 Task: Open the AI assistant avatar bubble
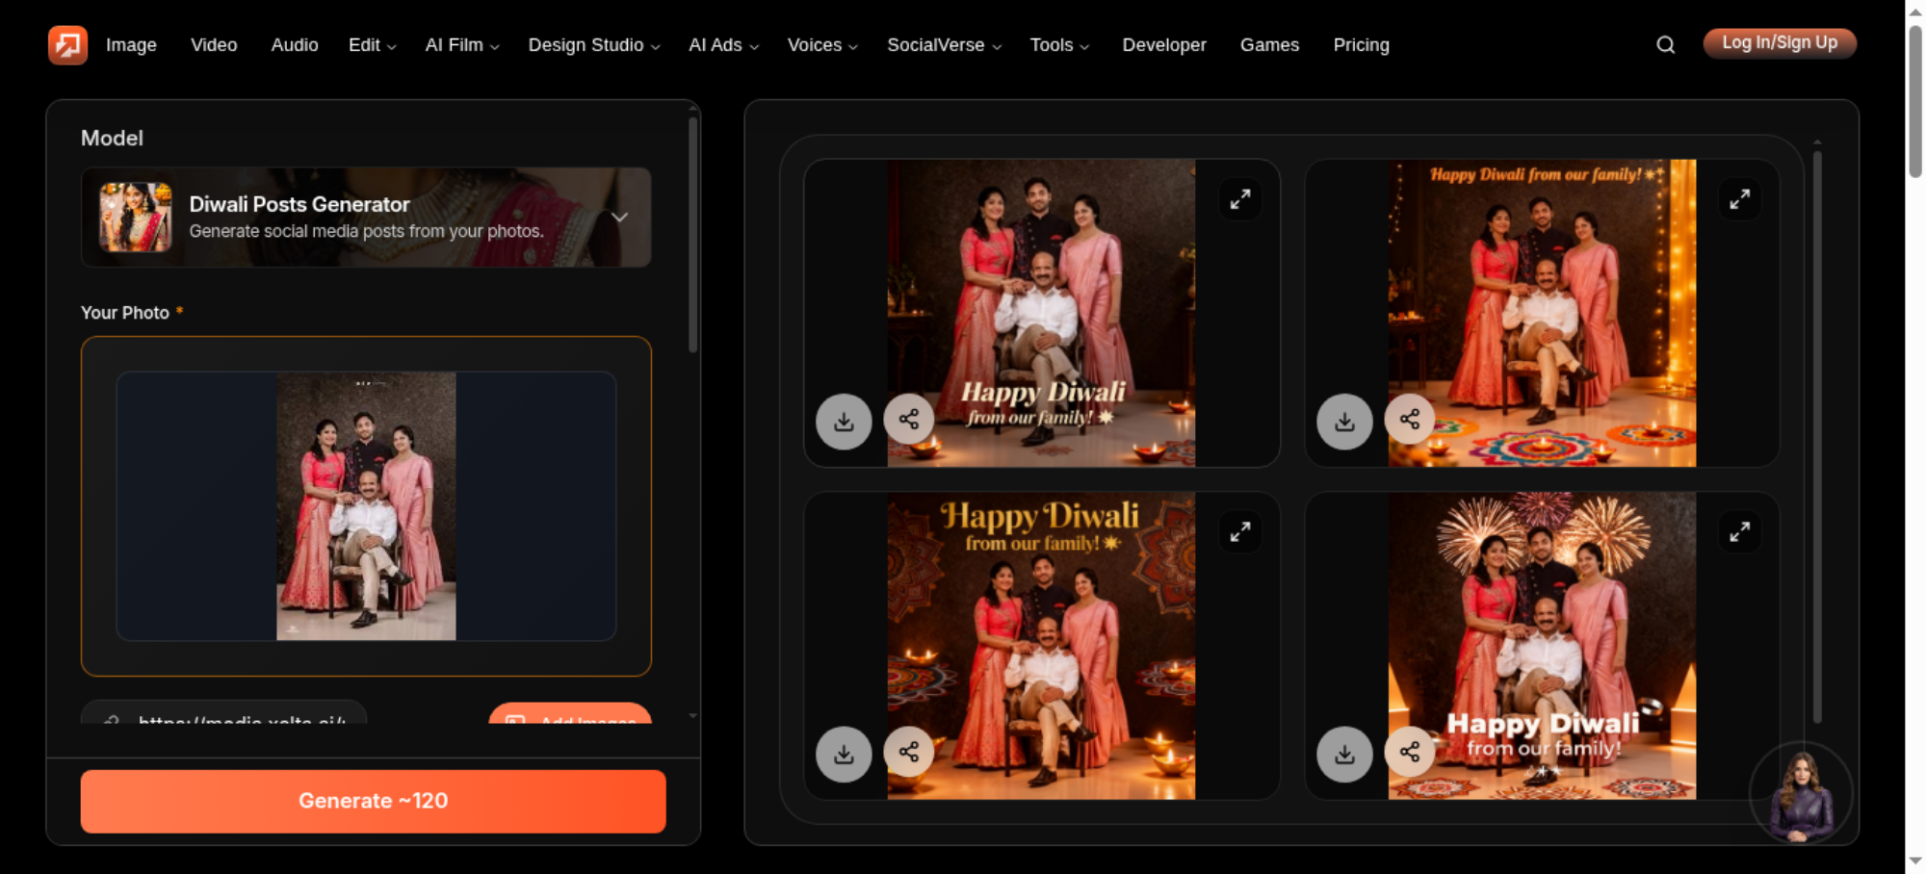point(1800,793)
